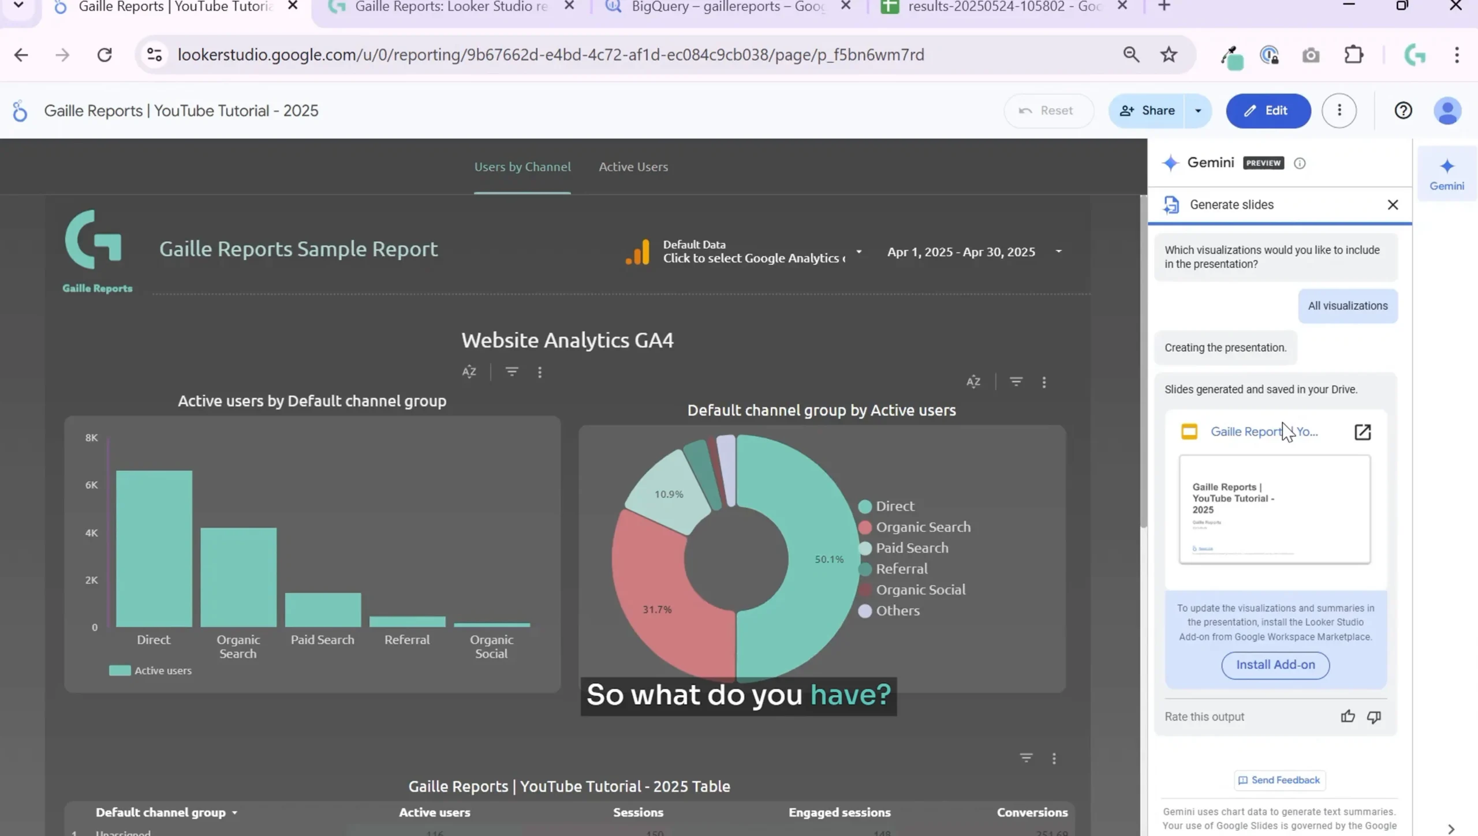The height and width of the screenshot is (836, 1478).
Task: Go back using the browser back arrow
Action: tap(21, 55)
